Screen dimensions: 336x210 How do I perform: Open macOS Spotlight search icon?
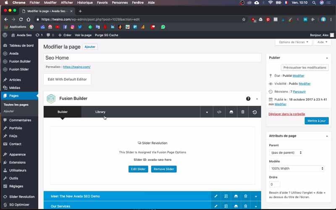point(314,3)
